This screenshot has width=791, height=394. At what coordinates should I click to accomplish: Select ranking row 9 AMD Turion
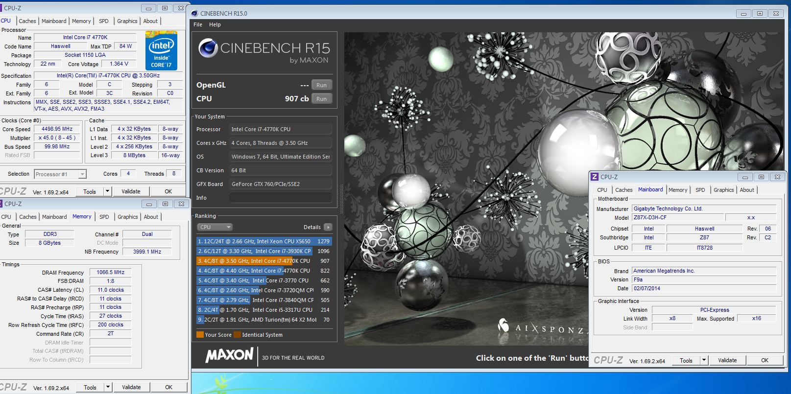264,320
